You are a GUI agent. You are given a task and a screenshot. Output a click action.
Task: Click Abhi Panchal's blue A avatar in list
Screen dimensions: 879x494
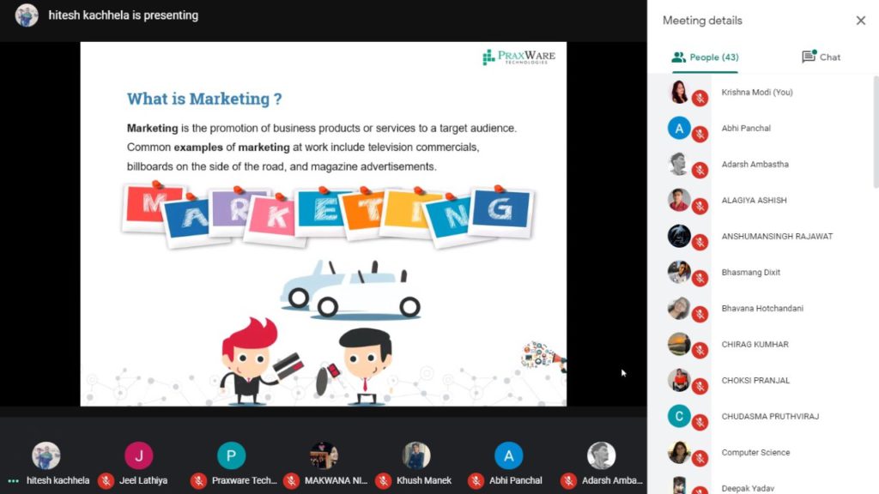[x=679, y=129]
